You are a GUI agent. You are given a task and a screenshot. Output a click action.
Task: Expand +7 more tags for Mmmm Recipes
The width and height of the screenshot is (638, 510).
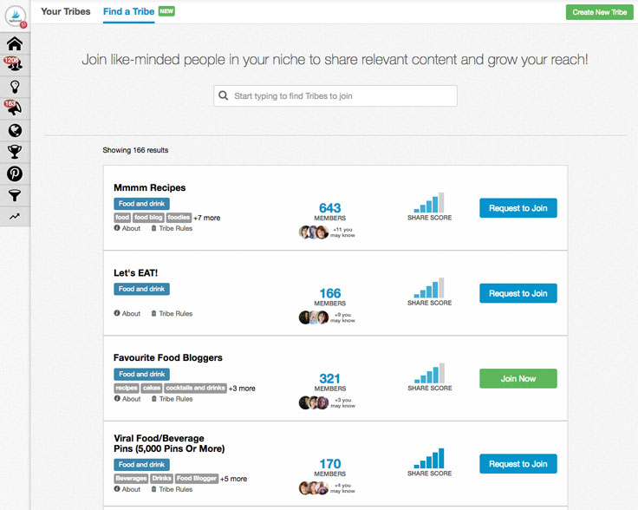pyautogui.click(x=206, y=218)
